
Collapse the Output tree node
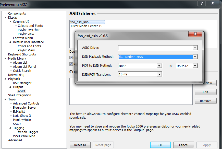coord(10,87)
